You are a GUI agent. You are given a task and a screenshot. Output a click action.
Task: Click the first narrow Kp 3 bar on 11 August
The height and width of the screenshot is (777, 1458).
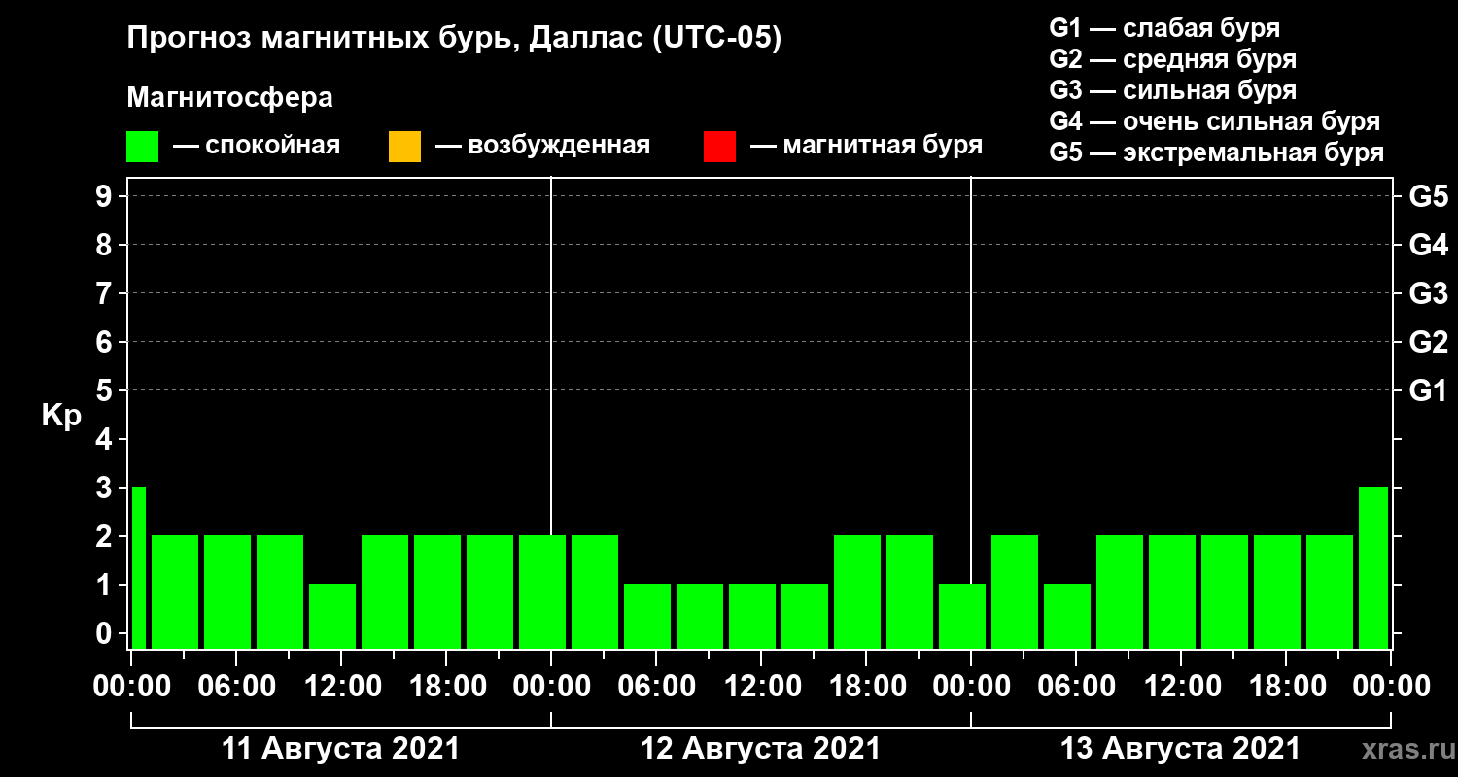click(139, 567)
